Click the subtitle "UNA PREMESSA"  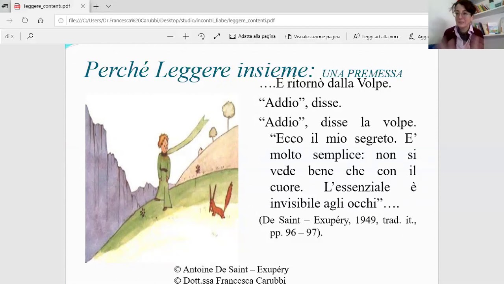[362, 74]
